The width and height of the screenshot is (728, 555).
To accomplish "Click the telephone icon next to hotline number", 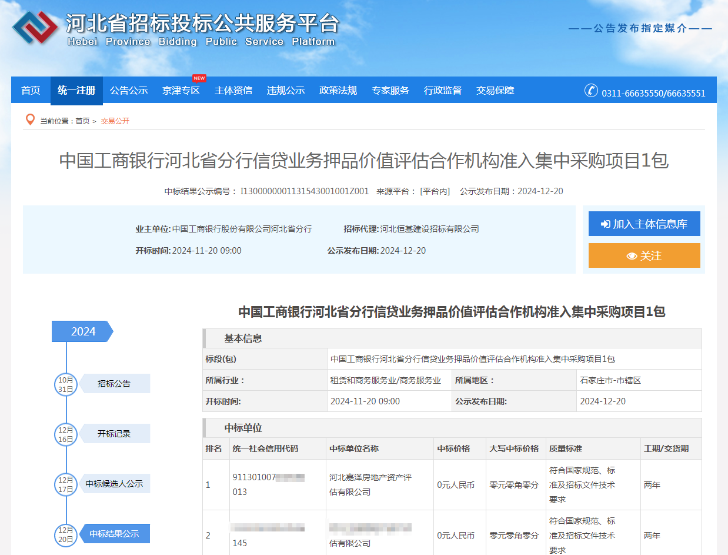I will [x=591, y=92].
